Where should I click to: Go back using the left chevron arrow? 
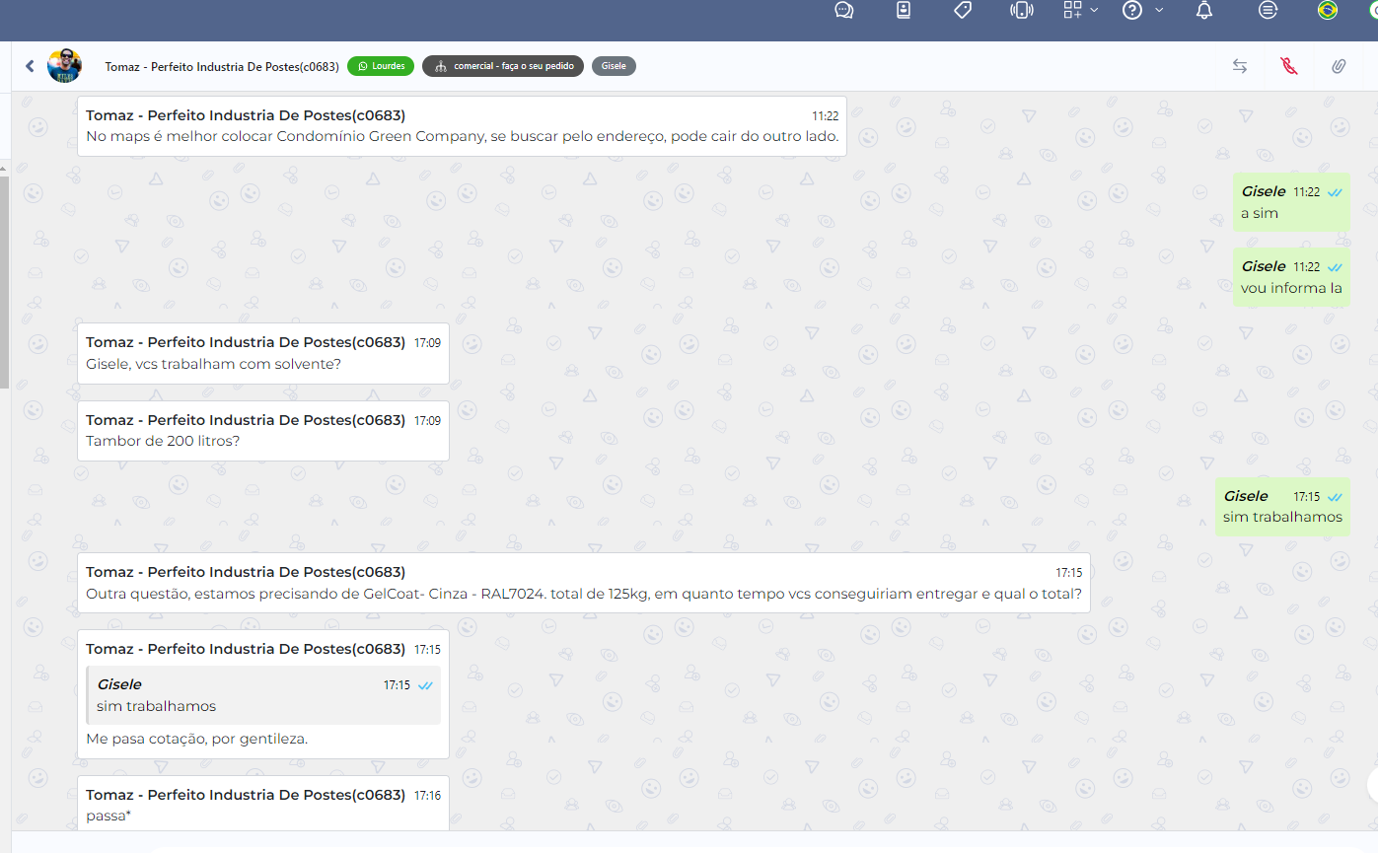[30, 66]
